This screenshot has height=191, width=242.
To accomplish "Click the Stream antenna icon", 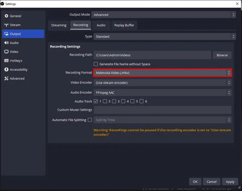I will 6,25.
